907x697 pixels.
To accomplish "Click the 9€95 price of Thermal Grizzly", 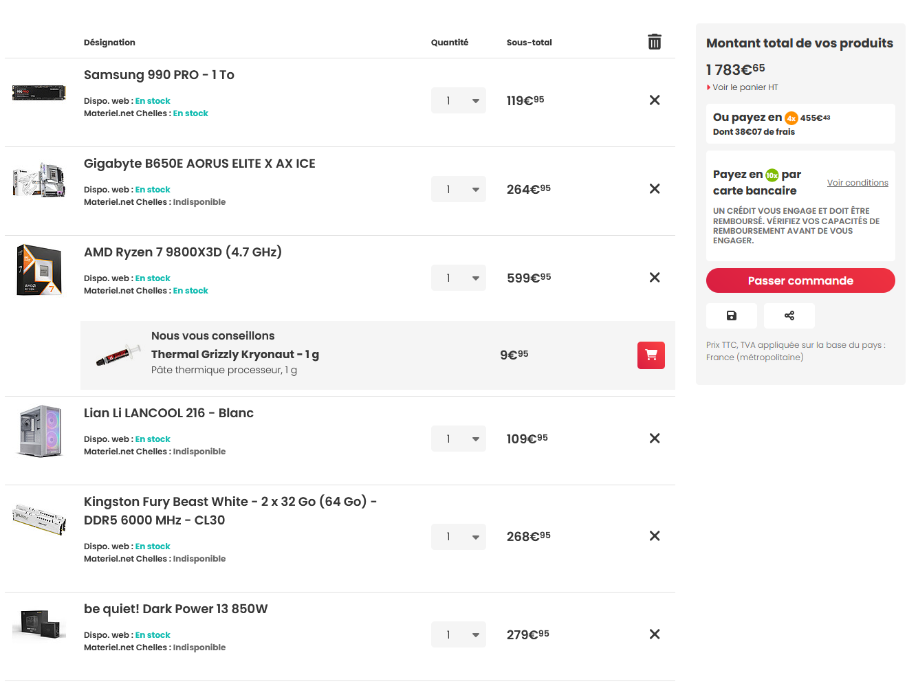I will click(514, 355).
